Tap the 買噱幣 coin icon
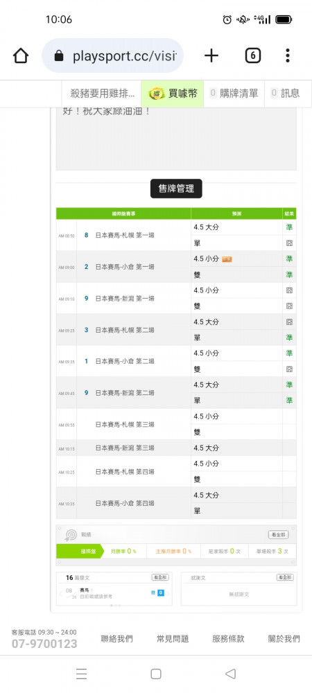The height and width of the screenshot is (693, 312). [157, 94]
